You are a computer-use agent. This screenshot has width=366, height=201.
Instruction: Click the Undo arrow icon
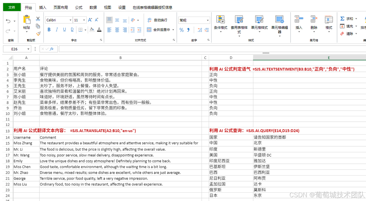pyautogui.click(x=8, y=21)
